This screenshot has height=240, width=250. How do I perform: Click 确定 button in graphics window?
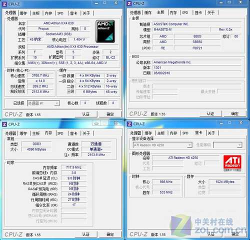click(x=235, y=234)
